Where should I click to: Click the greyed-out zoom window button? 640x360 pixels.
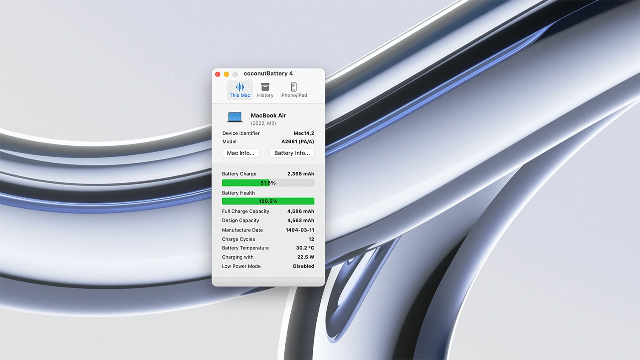coord(235,74)
